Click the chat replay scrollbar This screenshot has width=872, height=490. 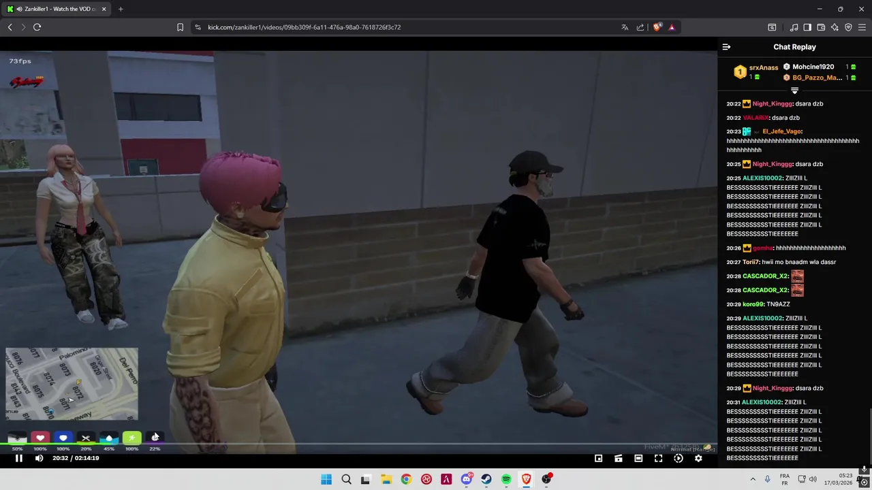point(869,436)
